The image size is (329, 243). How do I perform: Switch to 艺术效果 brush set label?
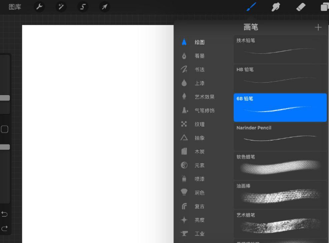(x=204, y=97)
